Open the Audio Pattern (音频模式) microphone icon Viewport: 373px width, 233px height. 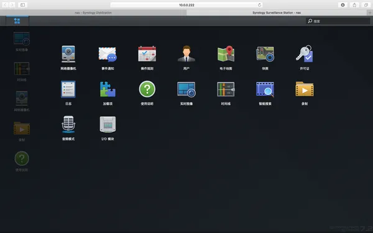pos(68,124)
